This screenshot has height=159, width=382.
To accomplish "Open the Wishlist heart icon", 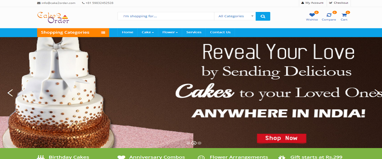I will (312, 15).
